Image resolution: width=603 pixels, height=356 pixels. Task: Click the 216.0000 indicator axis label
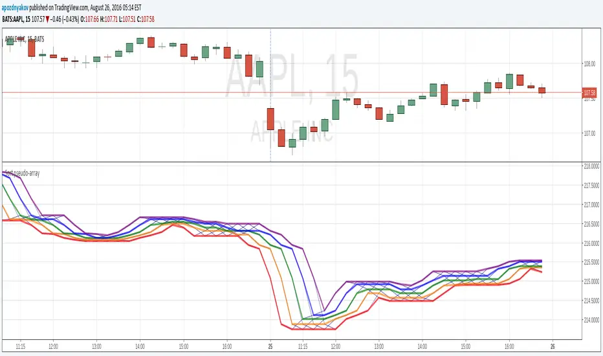(591, 243)
